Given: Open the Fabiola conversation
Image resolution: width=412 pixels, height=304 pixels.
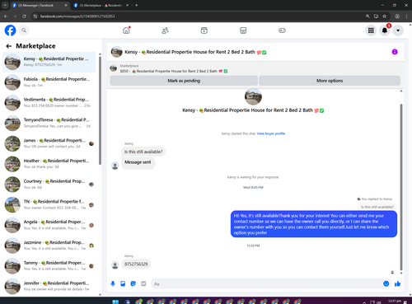Looking at the screenshot, I should pyautogui.click(x=49, y=82).
